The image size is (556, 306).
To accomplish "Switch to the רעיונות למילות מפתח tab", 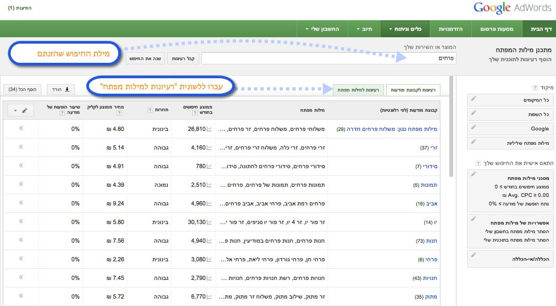I will (358, 90).
